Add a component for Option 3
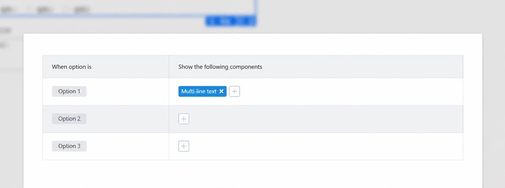 click(184, 146)
